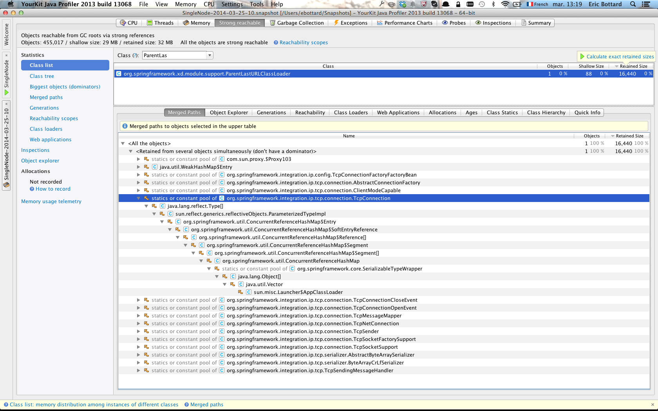Open Memory usage telemetry link
The image size is (658, 411).
pyautogui.click(x=51, y=202)
